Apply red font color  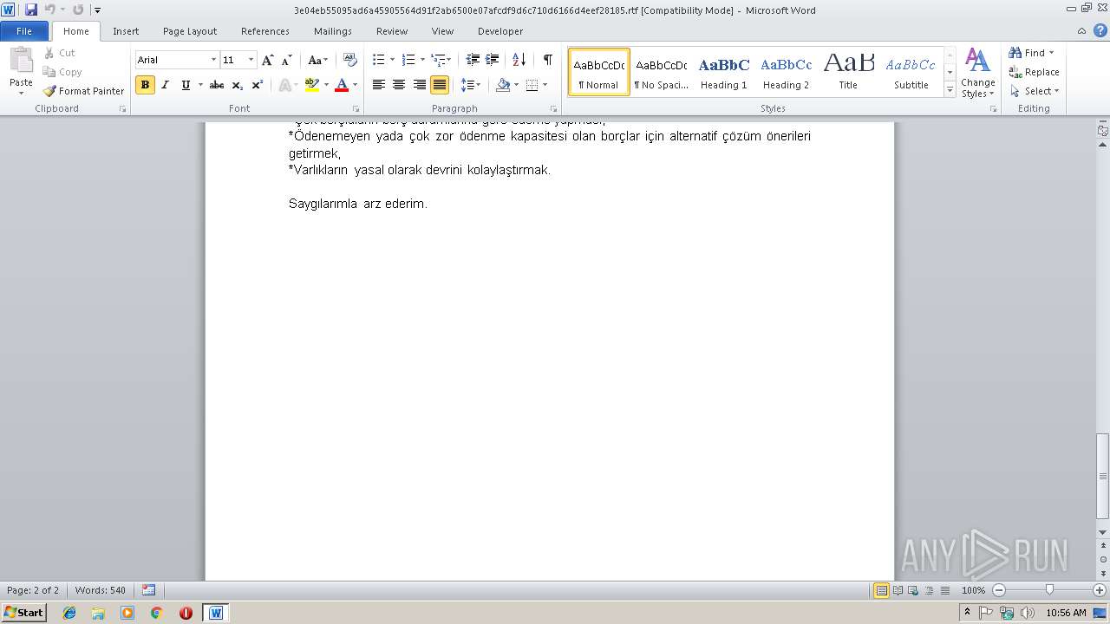tap(342, 85)
